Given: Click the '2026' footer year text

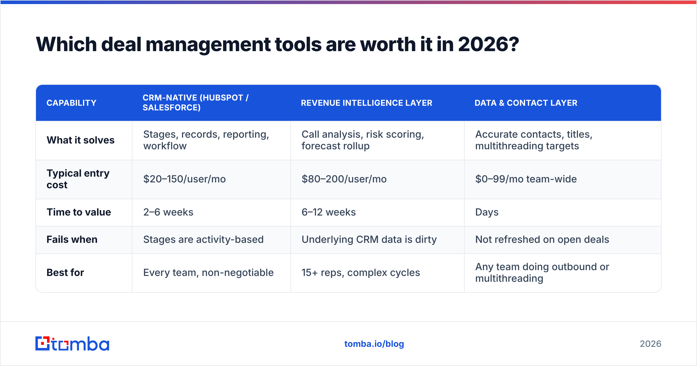Looking at the screenshot, I should [x=651, y=344].
